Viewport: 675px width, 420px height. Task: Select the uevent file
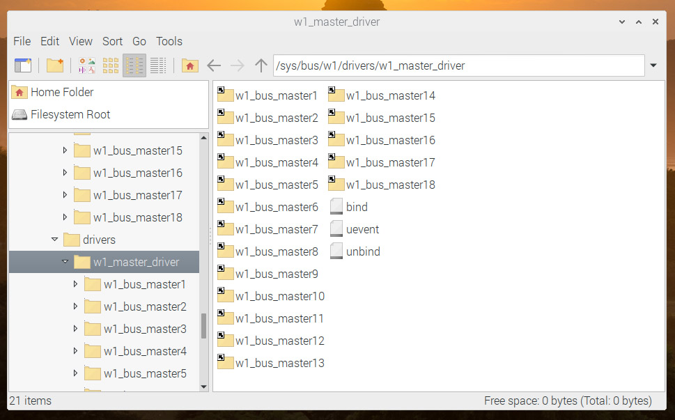pos(362,229)
